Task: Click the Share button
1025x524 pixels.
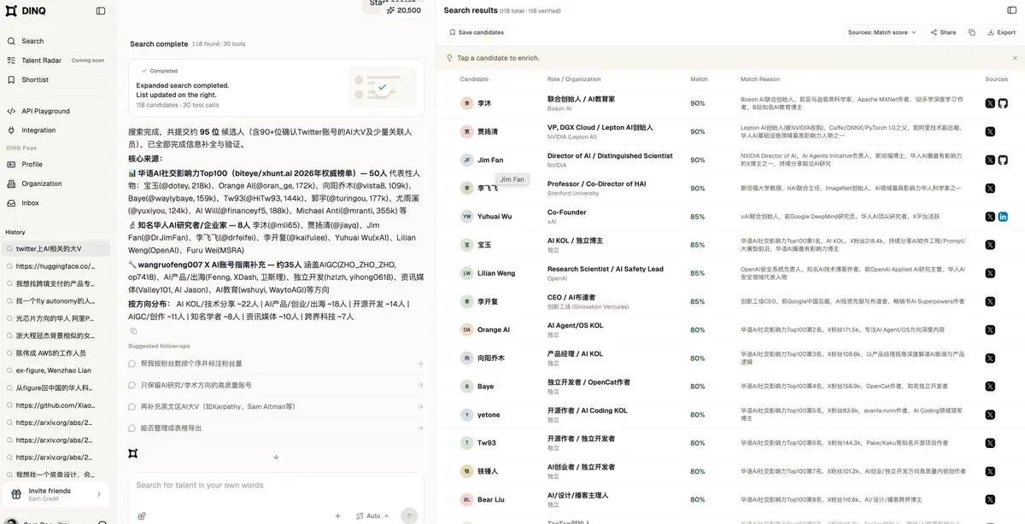Action: pyautogui.click(x=943, y=32)
